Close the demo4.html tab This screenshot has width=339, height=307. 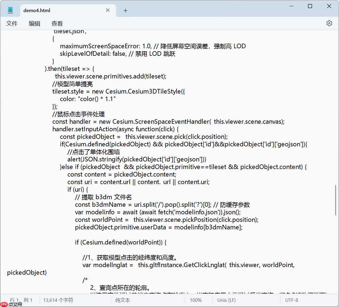(x=108, y=10)
